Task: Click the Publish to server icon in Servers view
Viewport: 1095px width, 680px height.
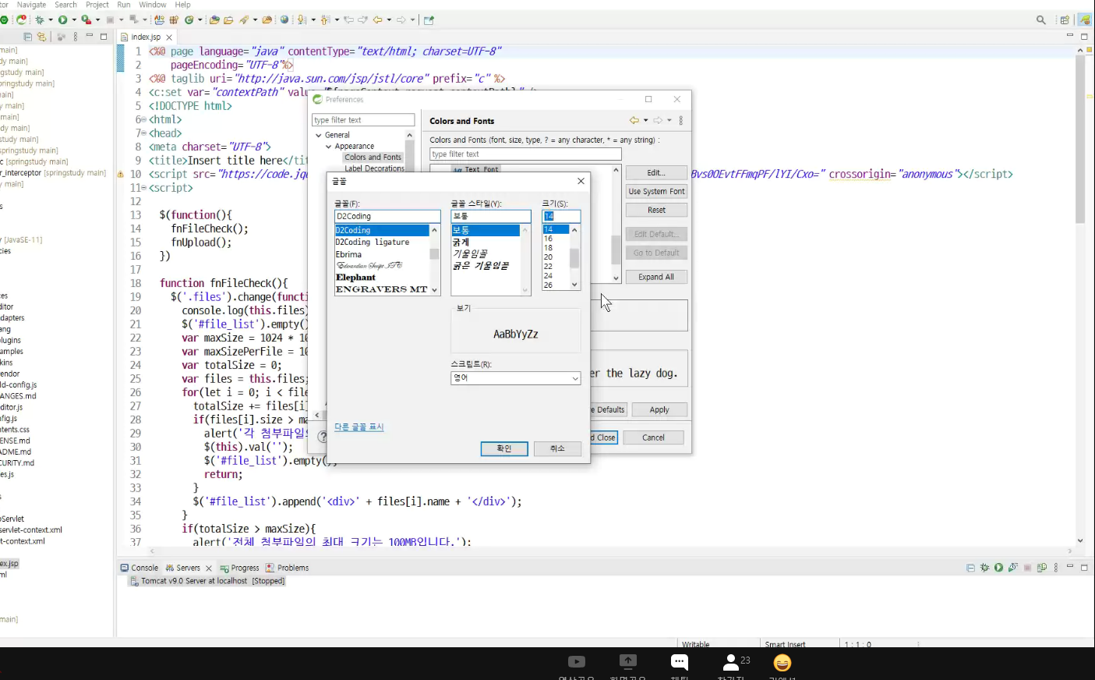Action: pos(1041,568)
